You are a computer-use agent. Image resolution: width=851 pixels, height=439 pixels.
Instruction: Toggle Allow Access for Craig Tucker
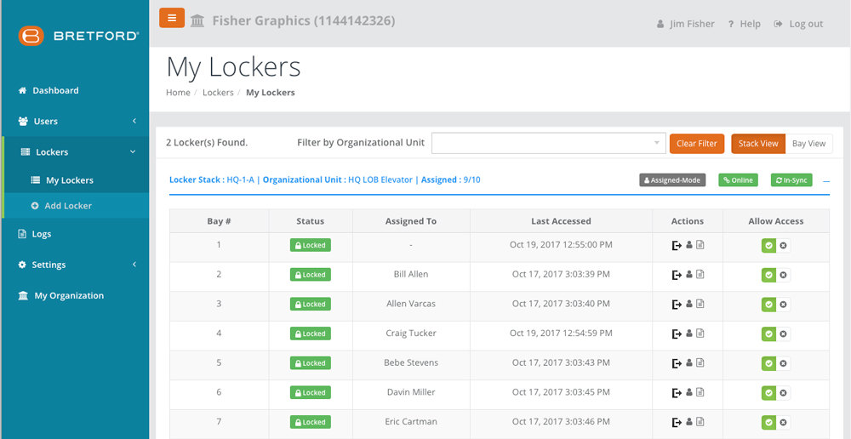[x=775, y=334]
